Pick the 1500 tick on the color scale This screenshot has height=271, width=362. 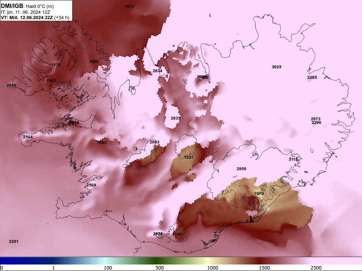(x=264, y=268)
